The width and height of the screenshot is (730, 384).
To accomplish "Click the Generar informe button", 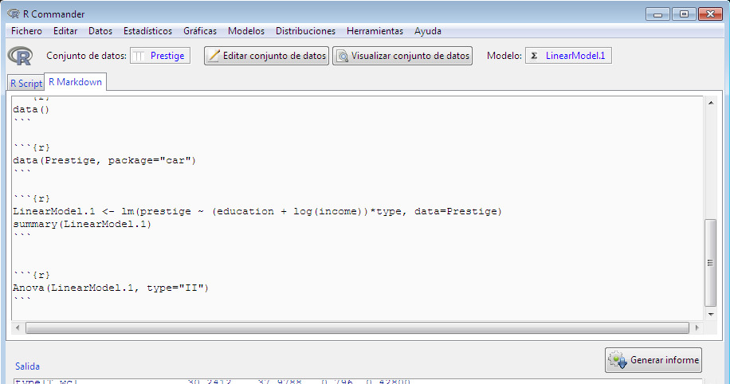I will (x=653, y=360).
